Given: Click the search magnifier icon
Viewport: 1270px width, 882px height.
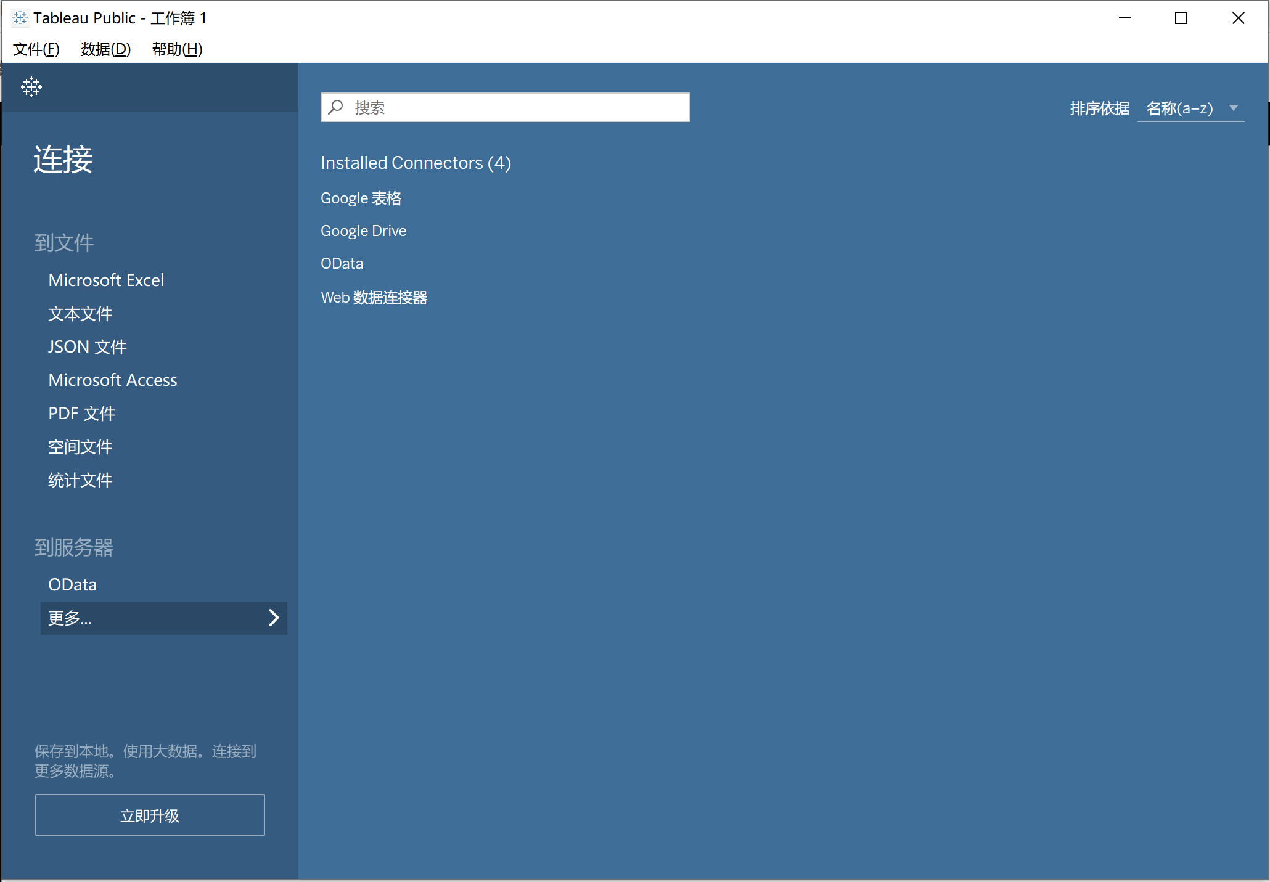Looking at the screenshot, I should (336, 107).
